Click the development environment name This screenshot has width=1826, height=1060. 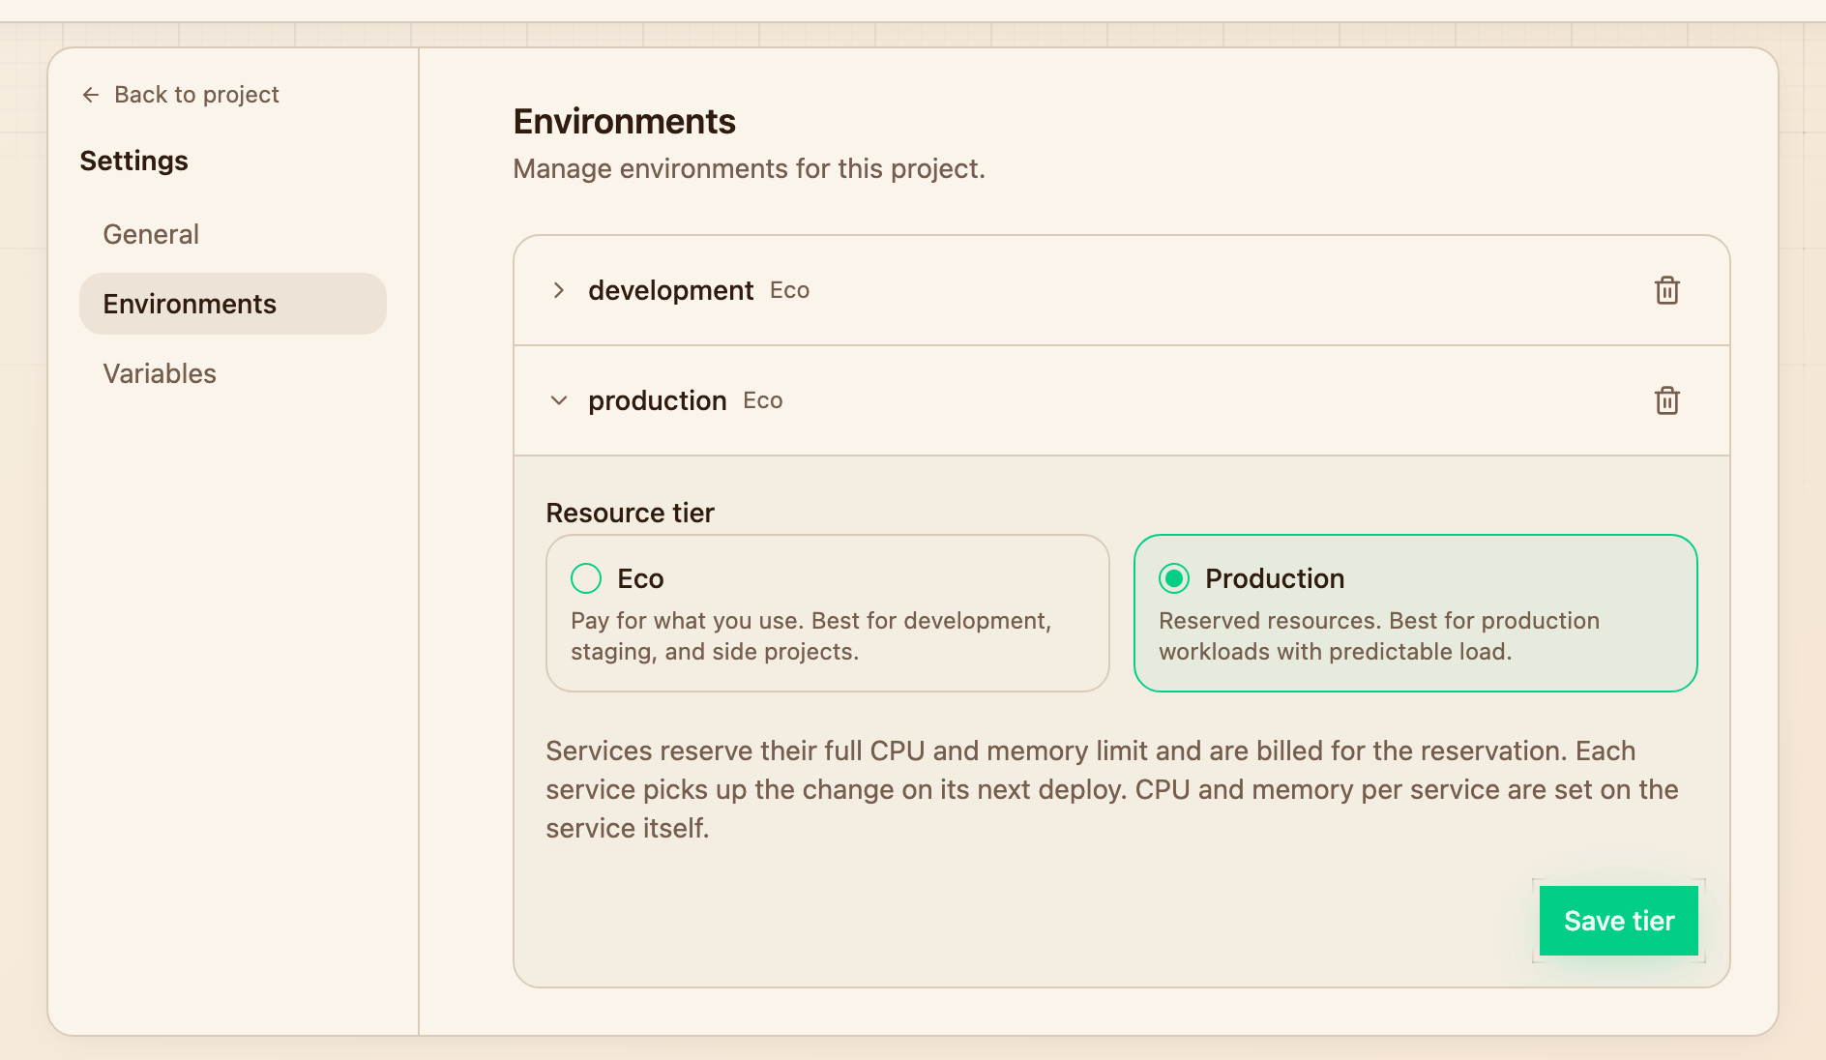pyautogui.click(x=670, y=290)
